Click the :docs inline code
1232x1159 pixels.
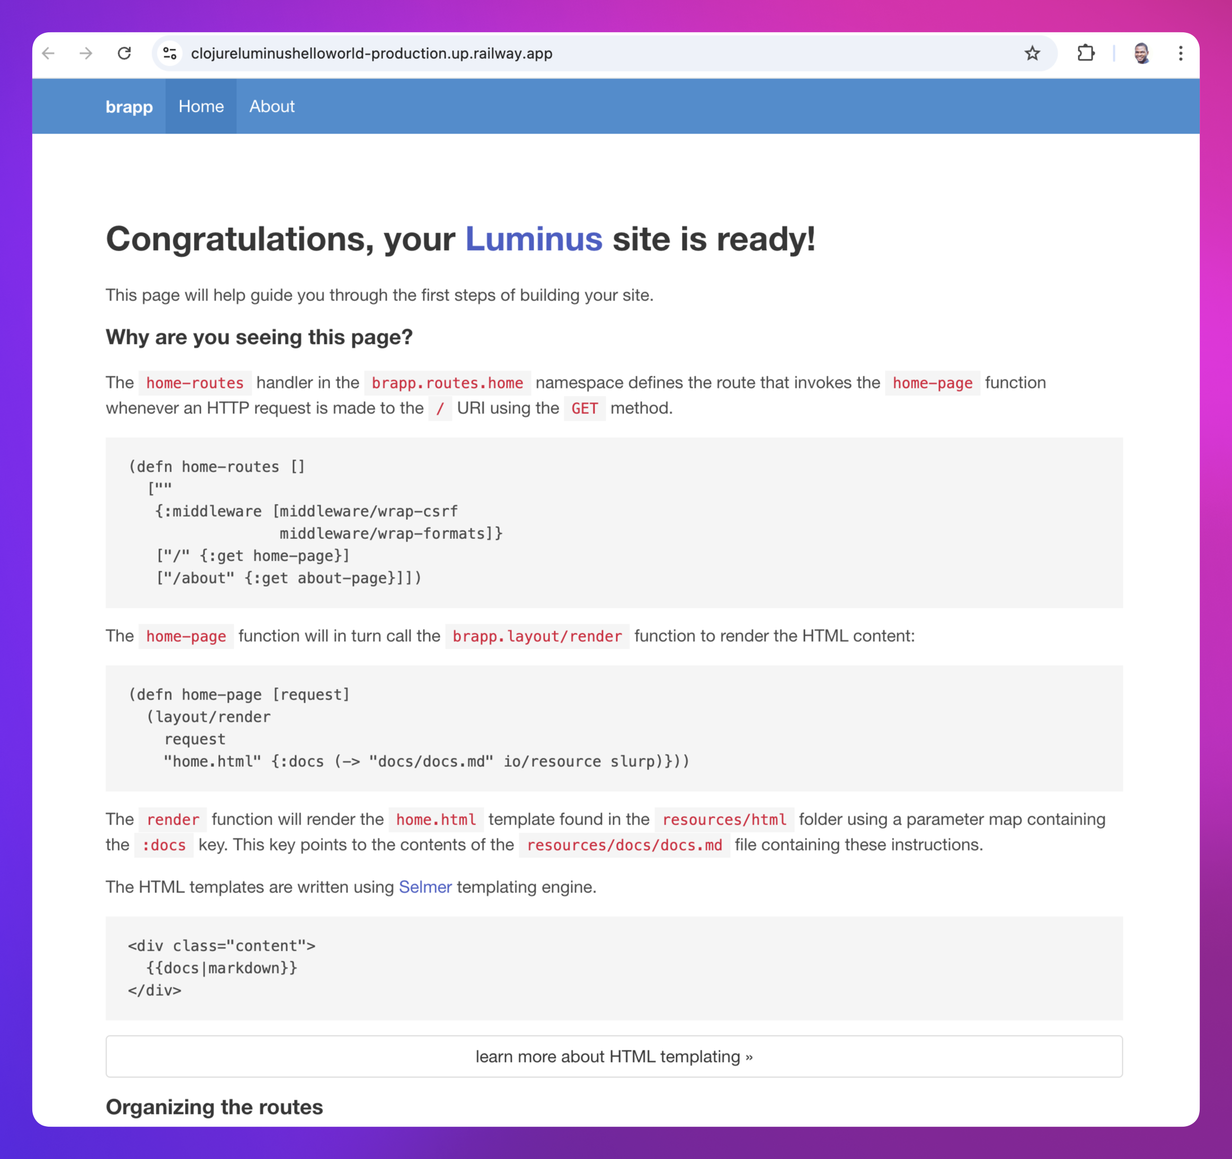point(164,845)
